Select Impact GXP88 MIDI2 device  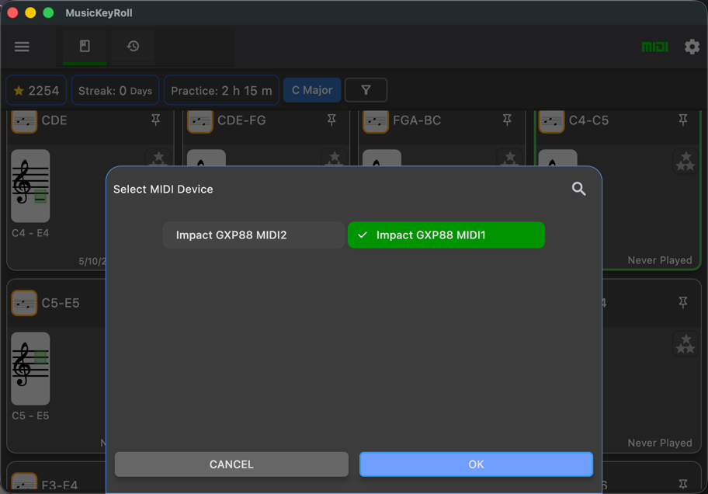pyautogui.click(x=254, y=235)
